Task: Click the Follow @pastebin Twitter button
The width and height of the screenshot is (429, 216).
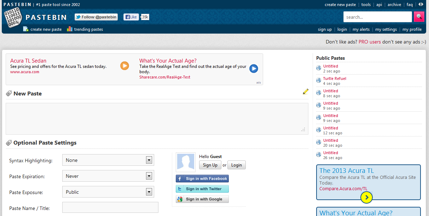Action: tap(96, 17)
